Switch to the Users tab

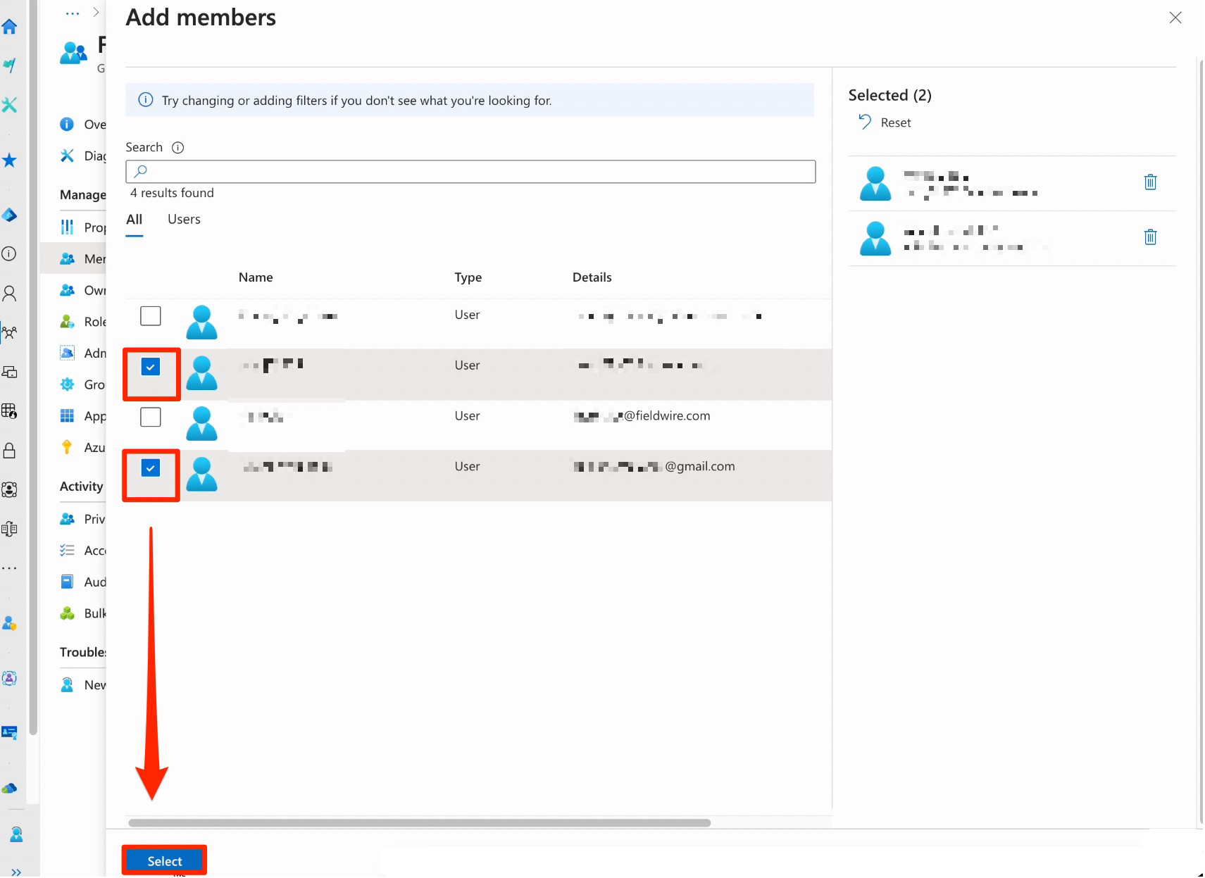click(184, 219)
